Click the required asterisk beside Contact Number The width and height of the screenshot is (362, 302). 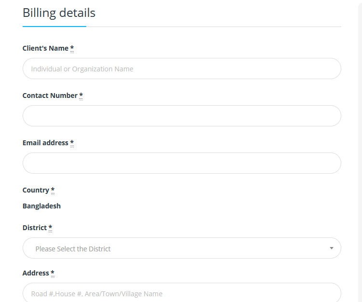pyautogui.click(x=81, y=96)
